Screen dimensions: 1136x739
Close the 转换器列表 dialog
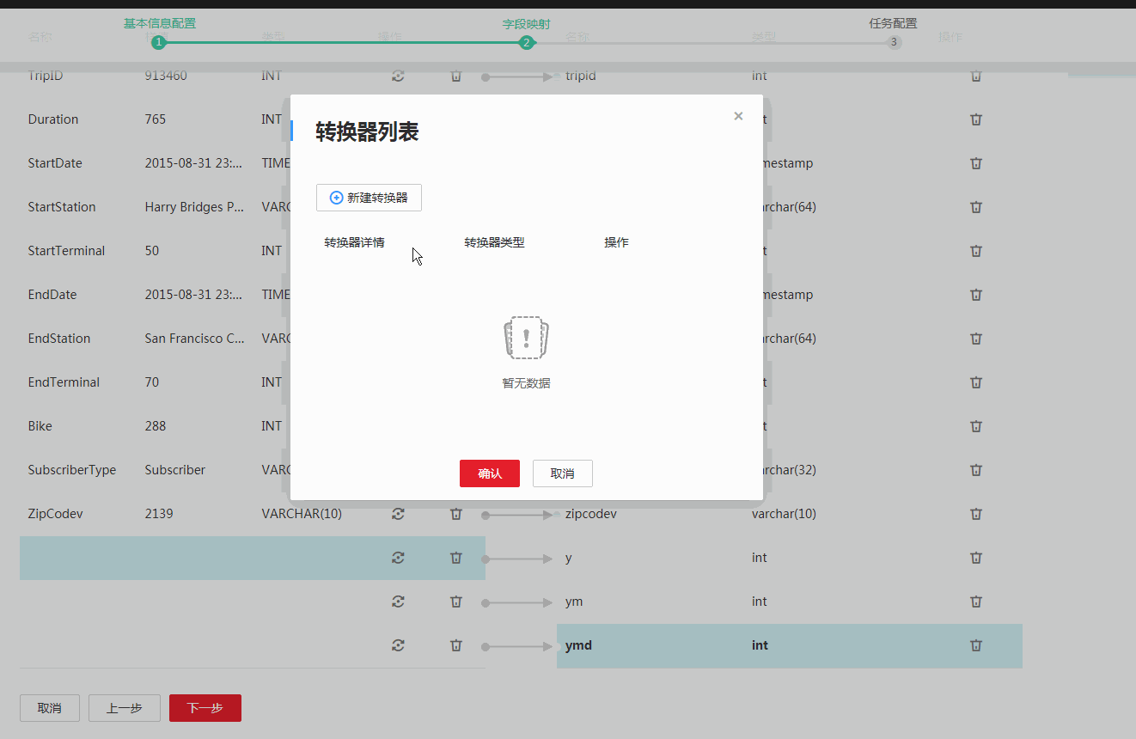737,115
